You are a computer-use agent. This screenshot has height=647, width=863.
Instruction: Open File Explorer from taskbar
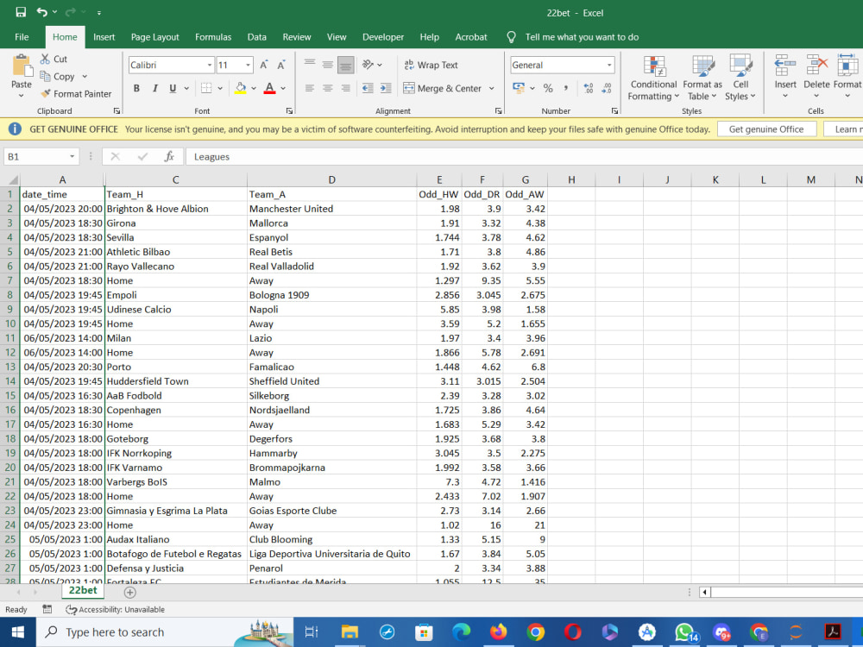click(x=350, y=632)
